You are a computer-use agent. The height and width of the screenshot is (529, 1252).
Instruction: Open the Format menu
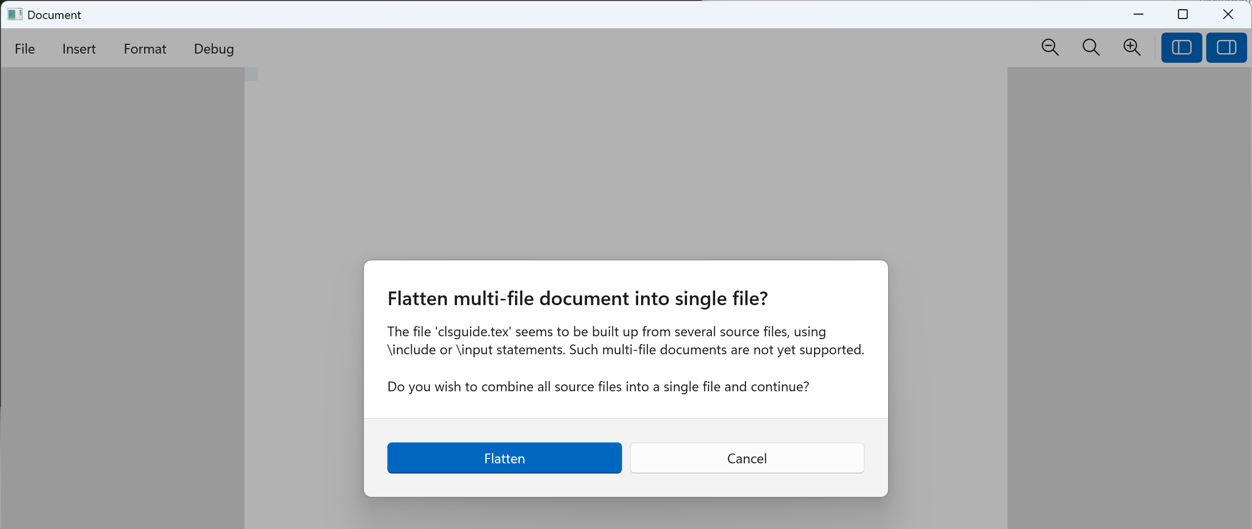coord(145,49)
